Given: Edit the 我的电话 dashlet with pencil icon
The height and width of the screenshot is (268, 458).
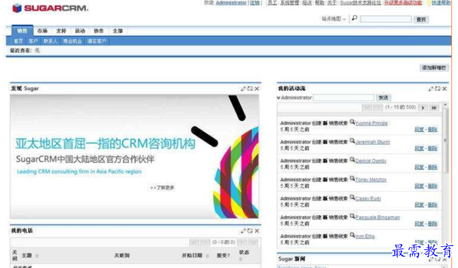Looking at the screenshot, I should click(243, 230).
